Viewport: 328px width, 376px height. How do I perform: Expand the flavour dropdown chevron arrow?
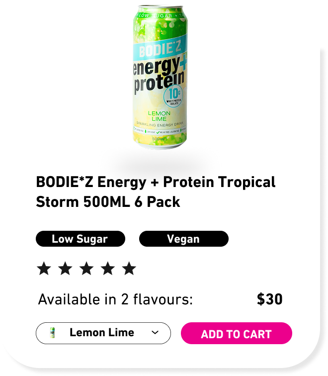(x=155, y=333)
